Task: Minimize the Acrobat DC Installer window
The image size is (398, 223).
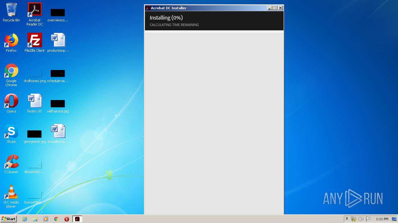Action: 270,8
